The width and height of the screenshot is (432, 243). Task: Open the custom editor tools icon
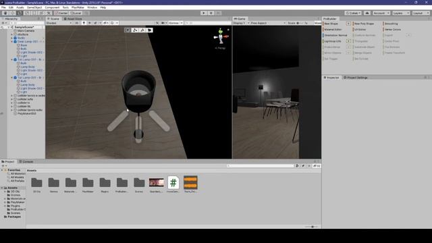[x=49, y=13]
